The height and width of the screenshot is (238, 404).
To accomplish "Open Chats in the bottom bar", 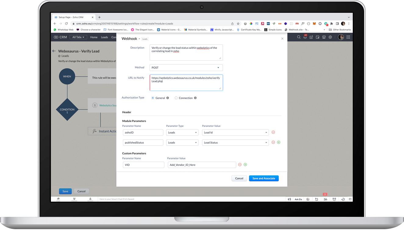I will (58, 199).
